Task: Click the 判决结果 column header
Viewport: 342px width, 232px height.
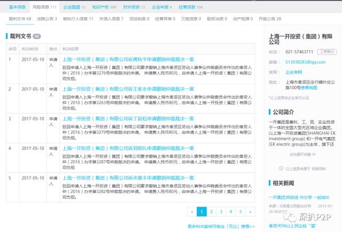Action: pyautogui.click(x=71, y=49)
